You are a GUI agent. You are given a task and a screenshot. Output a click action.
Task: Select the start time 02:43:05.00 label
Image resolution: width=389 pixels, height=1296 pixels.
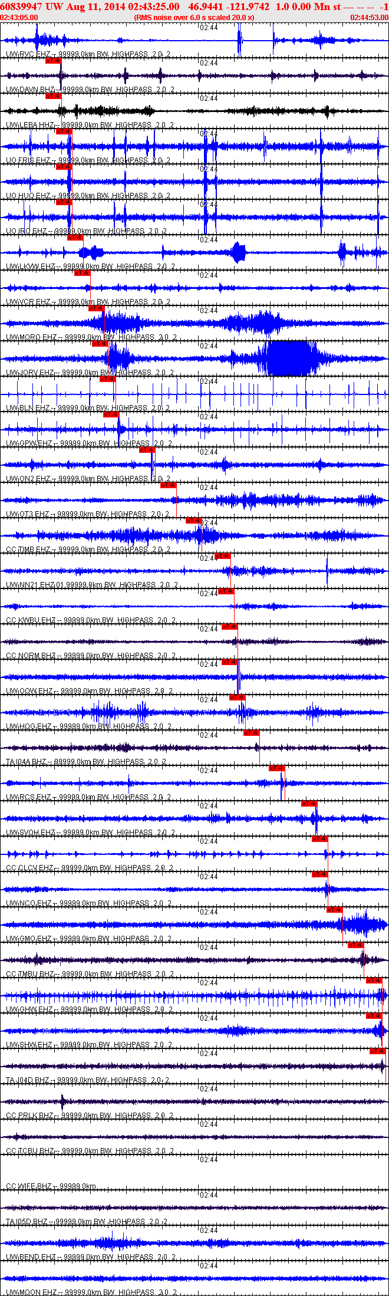click(x=19, y=18)
